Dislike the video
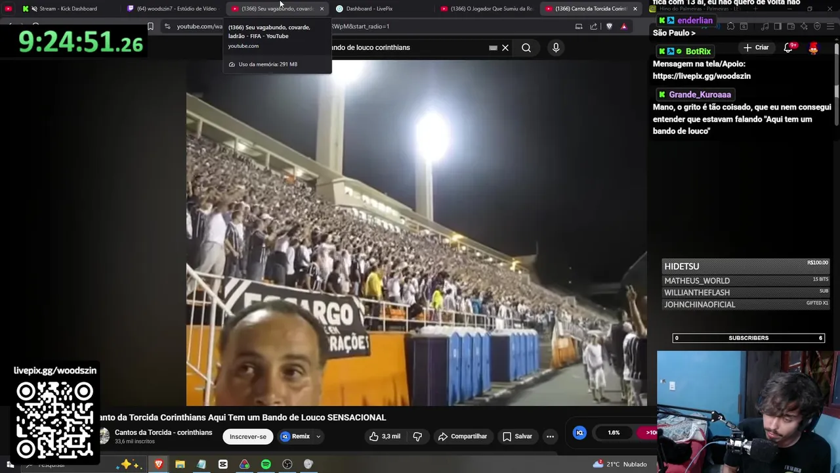 click(x=417, y=436)
